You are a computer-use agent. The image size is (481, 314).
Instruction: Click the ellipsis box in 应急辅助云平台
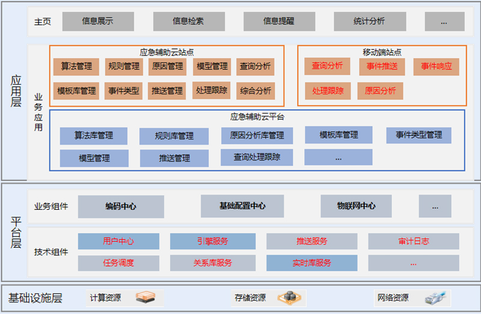339,157
